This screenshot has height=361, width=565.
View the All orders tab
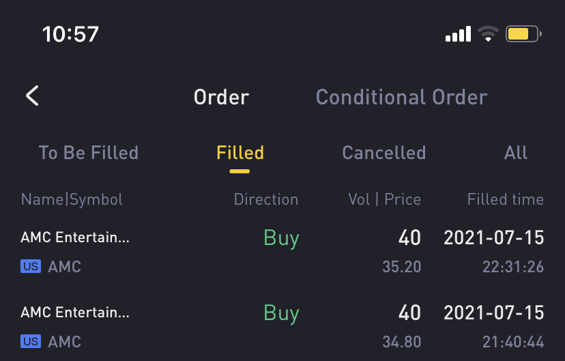[x=516, y=153]
